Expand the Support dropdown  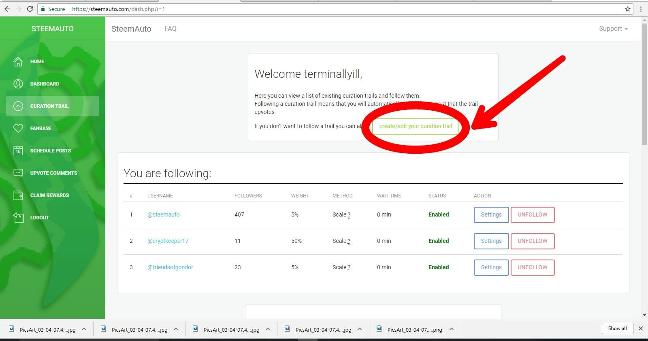pos(613,29)
